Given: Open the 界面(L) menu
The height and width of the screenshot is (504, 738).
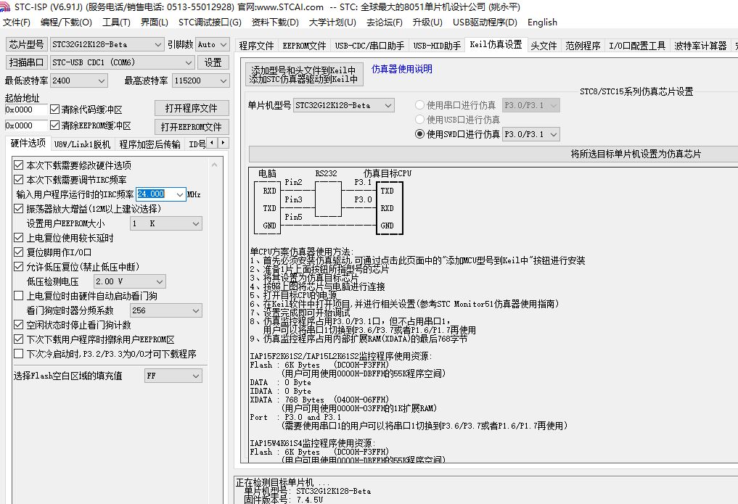Looking at the screenshot, I should pyautogui.click(x=155, y=22).
